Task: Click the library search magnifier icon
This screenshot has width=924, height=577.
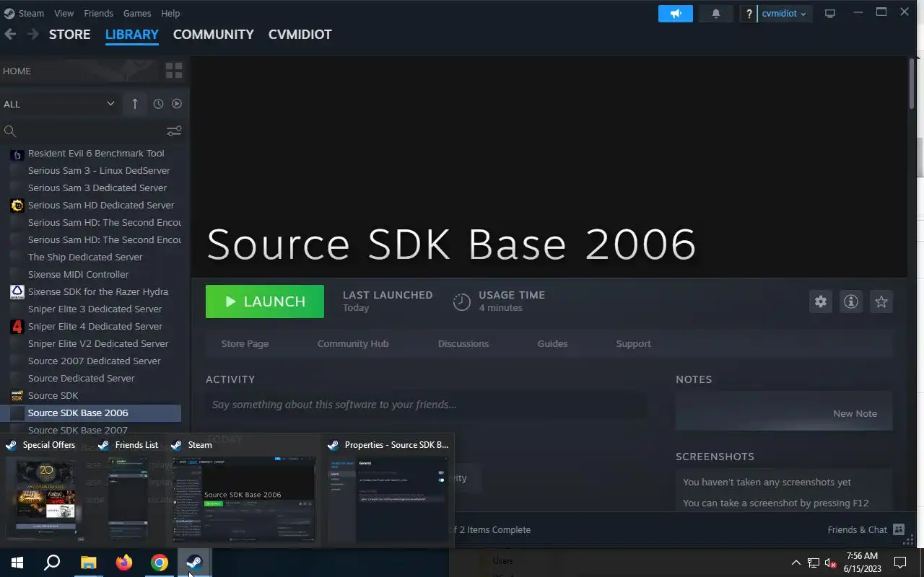Action: pyautogui.click(x=10, y=131)
